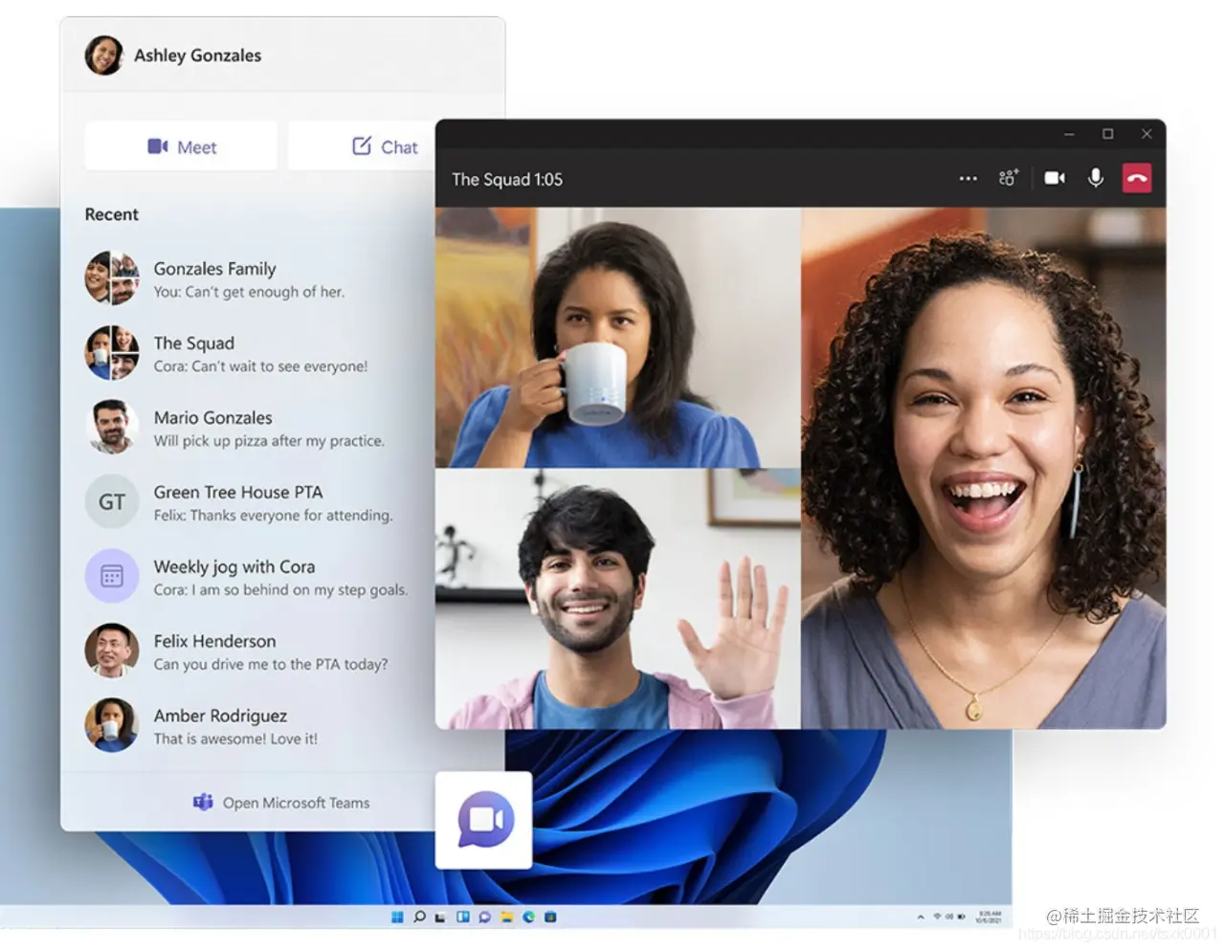Screen dimensions: 1225x951
Task: Click the battery icon in system tray
Action: (961, 917)
